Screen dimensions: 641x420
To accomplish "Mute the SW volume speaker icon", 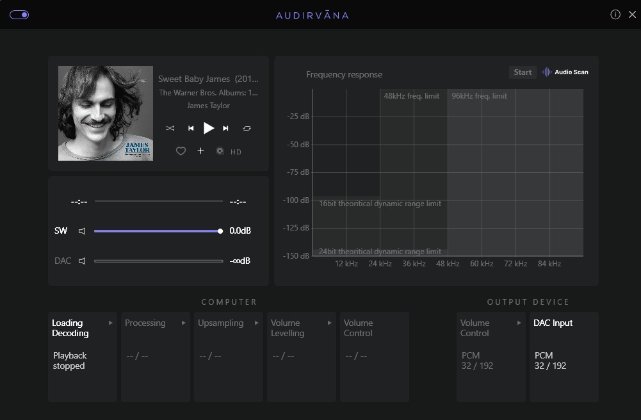I will click(x=82, y=231).
